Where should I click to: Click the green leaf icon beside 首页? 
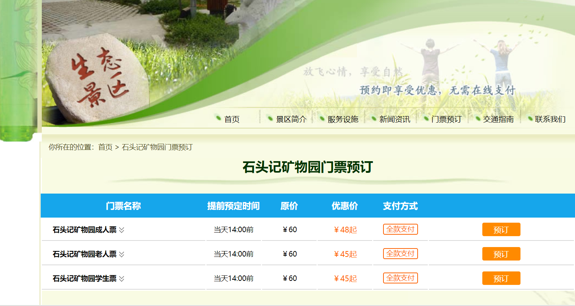click(x=218, y=118)
